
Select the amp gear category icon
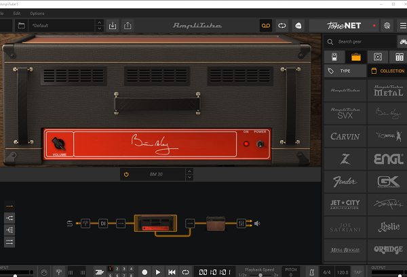tap(356, 57)
